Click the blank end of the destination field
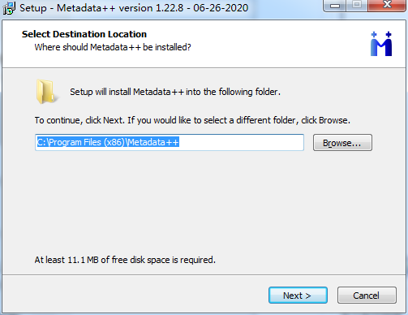This screenshot has width=408, height=315. point(241,142)
